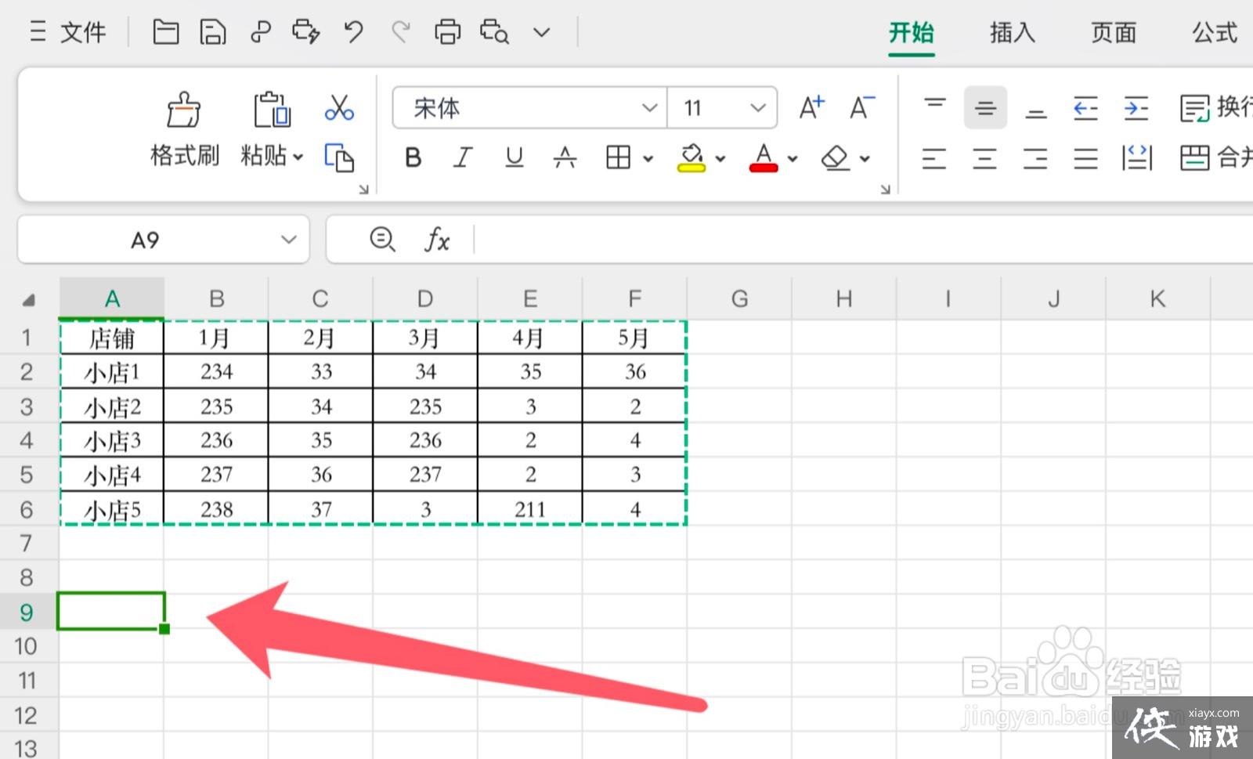Image resolution: width=1253 pixels, height=759 pixels.
Task: Click the redo arrow icon
Action: [401, 32]
